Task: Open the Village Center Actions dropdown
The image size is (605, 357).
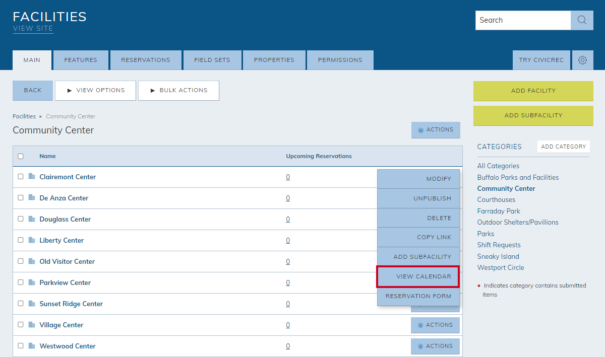Action: [435, 325]
